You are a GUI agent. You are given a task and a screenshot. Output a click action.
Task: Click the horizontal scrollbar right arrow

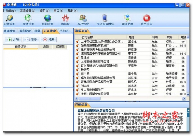tap(184, 99)
